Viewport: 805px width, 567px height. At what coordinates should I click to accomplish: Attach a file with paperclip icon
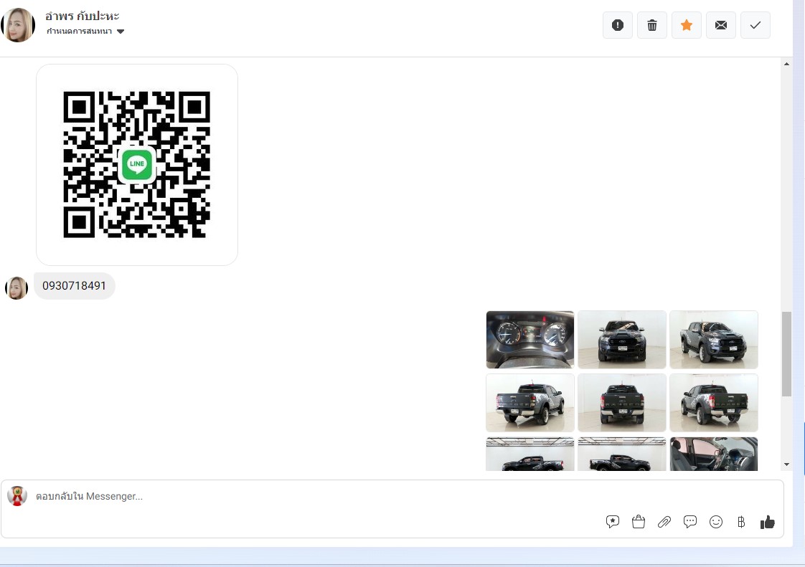click(664, 522)
